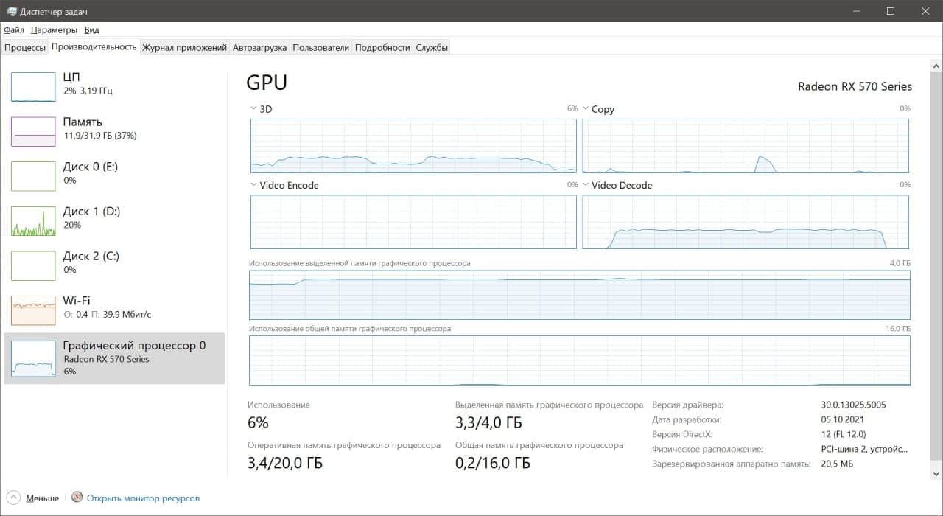Click the CPU (ЦП) graph thumbnail

33,87
